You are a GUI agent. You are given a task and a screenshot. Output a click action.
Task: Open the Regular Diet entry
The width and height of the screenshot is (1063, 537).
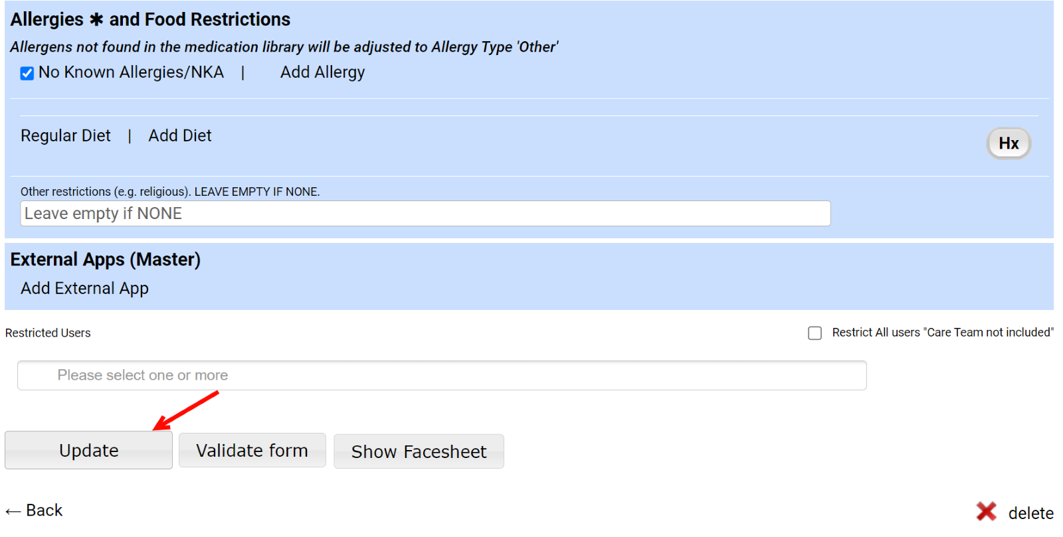tap(66, 136)
